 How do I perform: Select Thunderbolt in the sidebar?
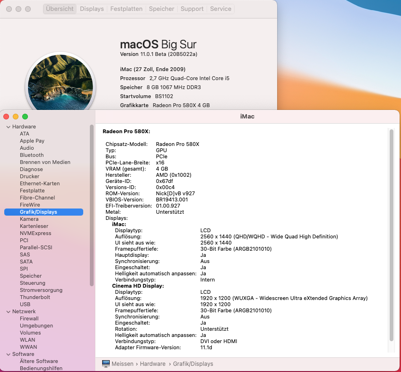pyautogui.click(x=35, y=297)
